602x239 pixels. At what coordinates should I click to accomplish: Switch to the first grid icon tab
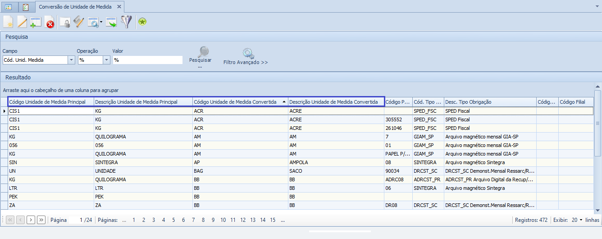click(x=9, y=7)
